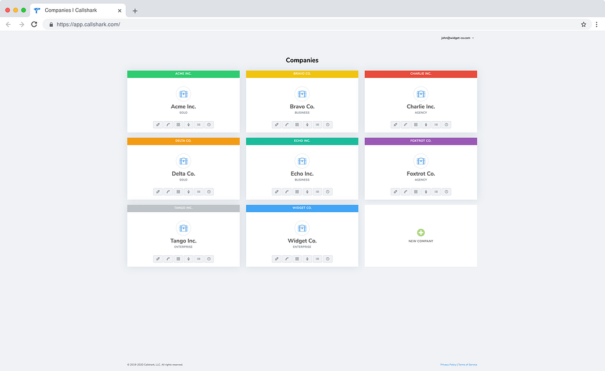Screen dimensions: 605x371
Task: Click the green plus New Company icon
Action: [421, 232]
